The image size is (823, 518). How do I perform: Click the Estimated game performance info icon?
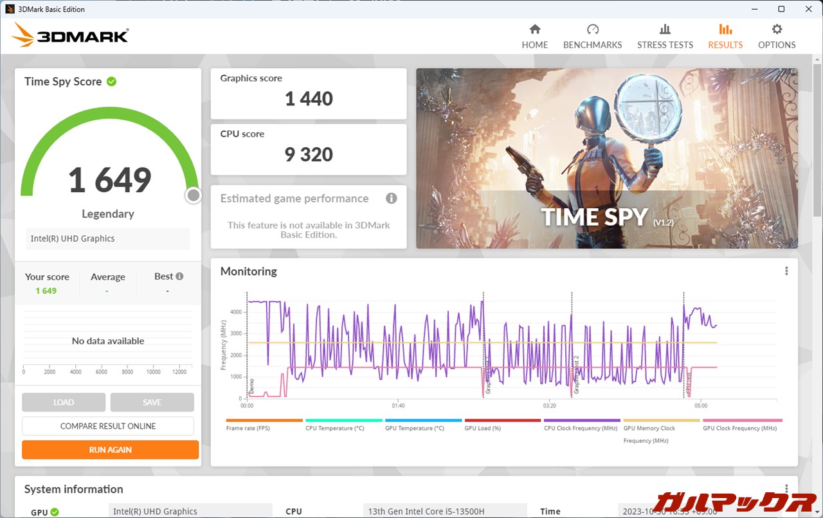pos(391,199)
